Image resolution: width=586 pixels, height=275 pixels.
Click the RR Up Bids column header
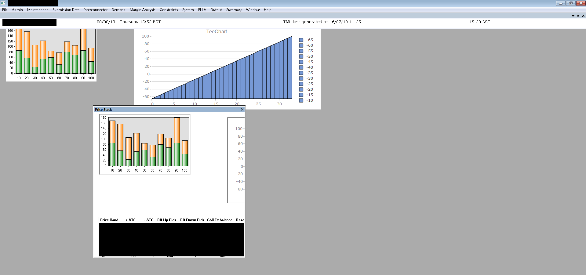tap(166, 220)
